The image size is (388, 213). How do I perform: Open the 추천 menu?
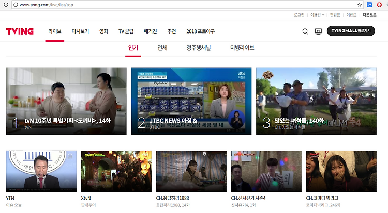click(171, 31)
